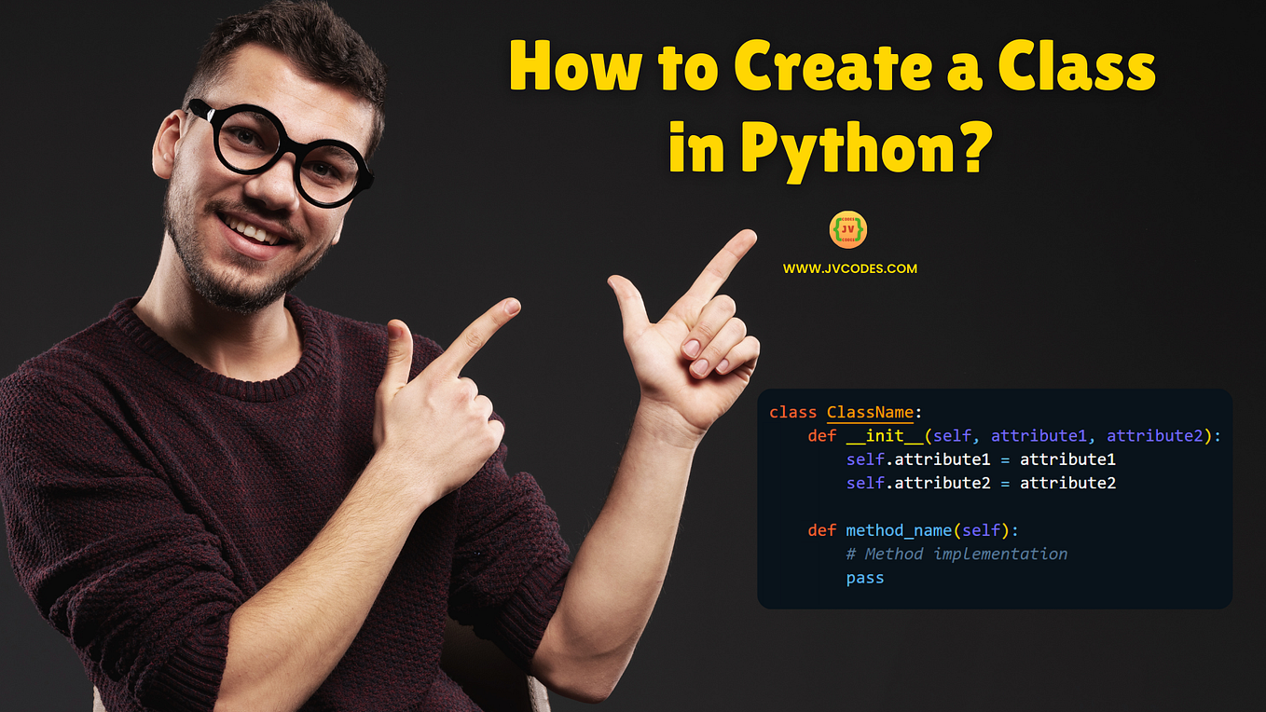1266x712 pixels.
Task: Select 'self.attribute1 = attribute1' code line
Action: point(981,459)
